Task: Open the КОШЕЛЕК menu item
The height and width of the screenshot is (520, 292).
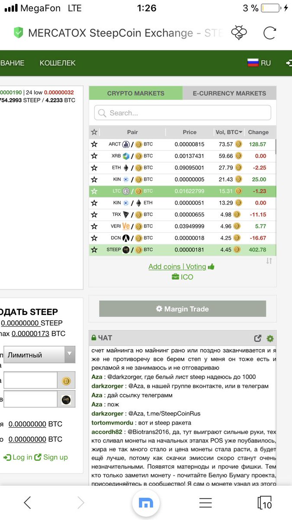Action: [58, 63]
